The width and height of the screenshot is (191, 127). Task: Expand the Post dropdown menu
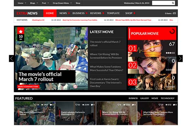click(x=45, y=3)
